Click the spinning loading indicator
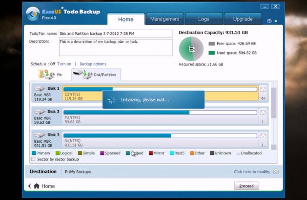 112,100
